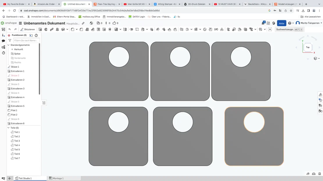Select the Revolve tool
323x181 pixels.
point(46,29)
